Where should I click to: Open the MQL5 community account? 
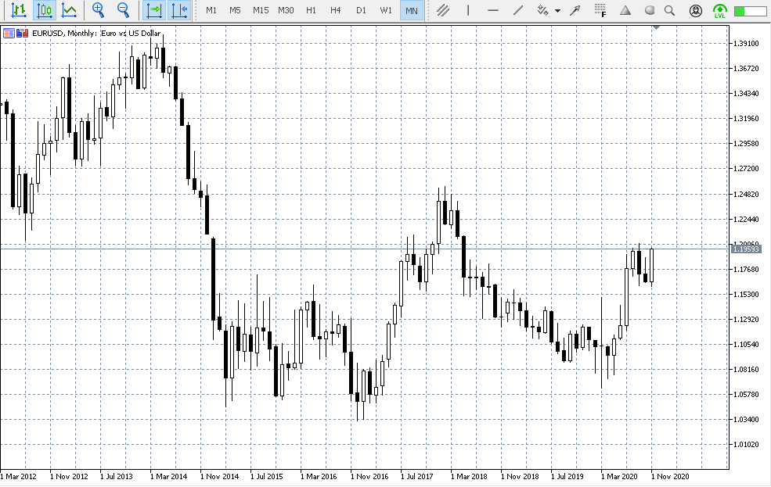pyautogui.click(x=696, y=10)
